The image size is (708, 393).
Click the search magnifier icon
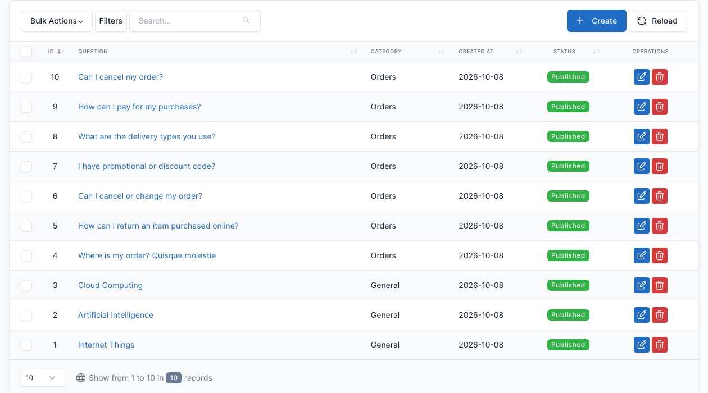pos(246,21)
